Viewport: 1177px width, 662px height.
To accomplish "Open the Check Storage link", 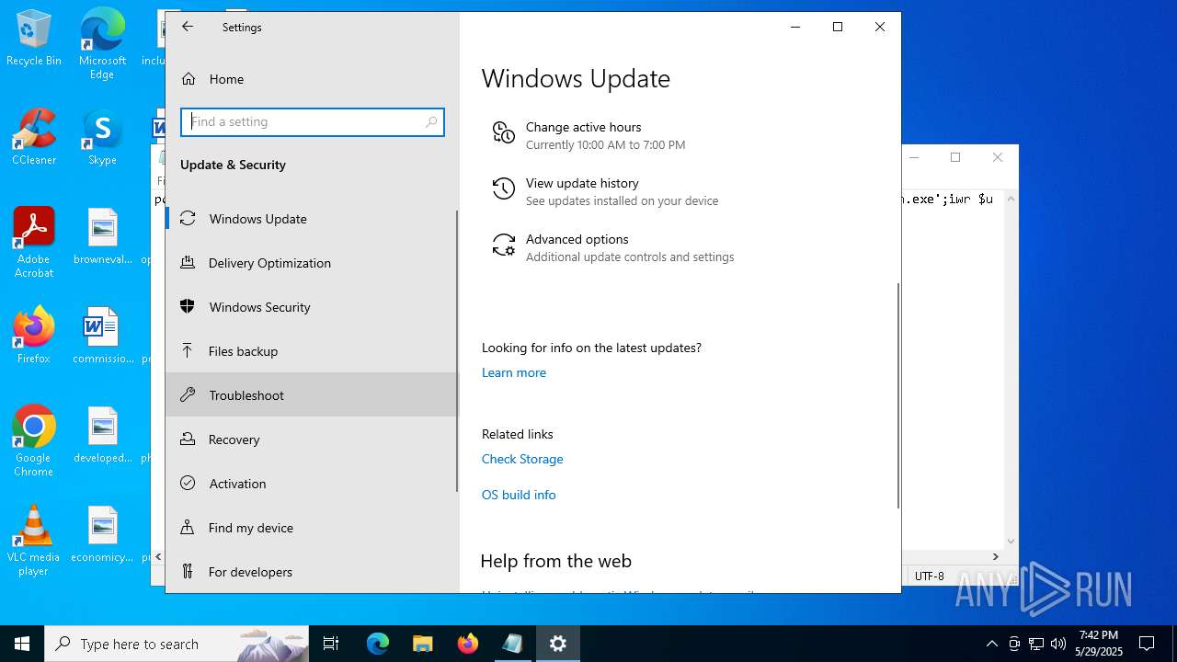I will pos(522,459).
